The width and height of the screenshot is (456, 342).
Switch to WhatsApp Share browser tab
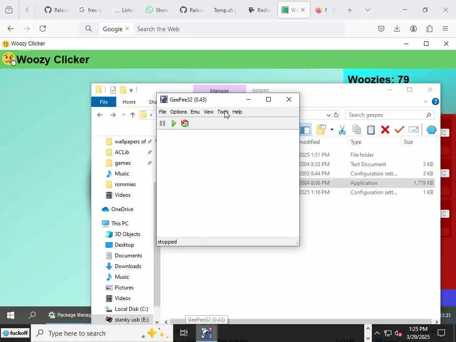pyautogui.click(x=157, y=10)
